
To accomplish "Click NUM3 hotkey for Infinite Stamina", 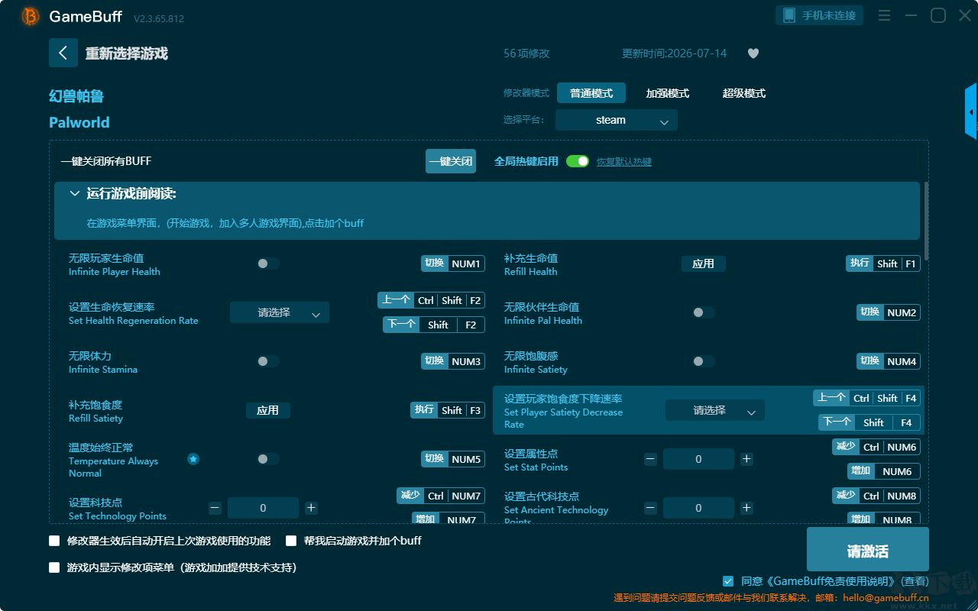I will click(x=453, y=361).
